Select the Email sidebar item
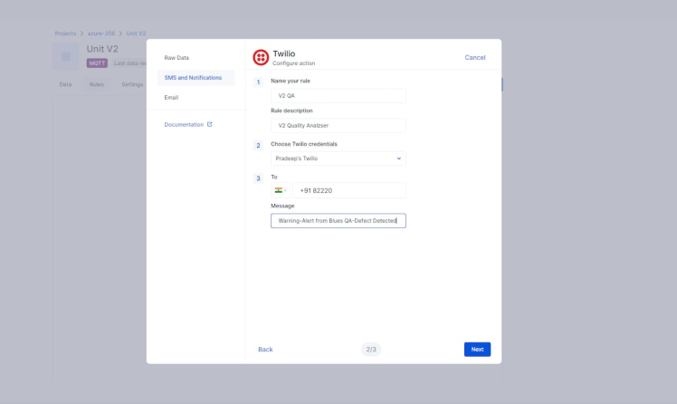Screen dimensions: 677x404 (x=171, y=98)
